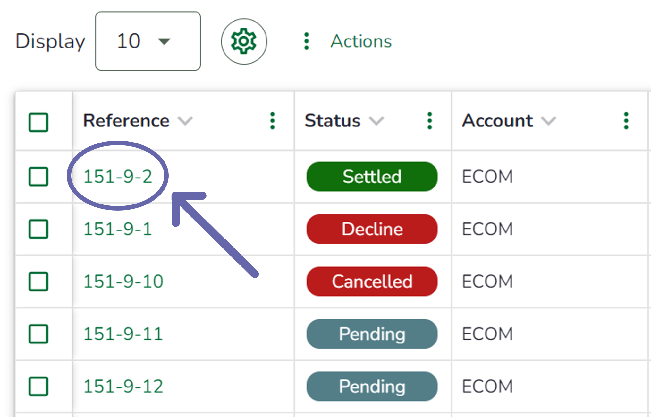Screen dimensions: 651x417
Task: Open transaction reference 151-9-11
Action: (x=123, y=334)
